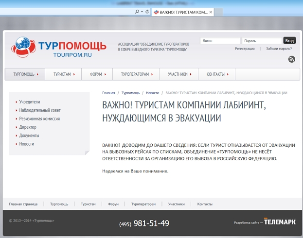Click the ТЕЛЕМАРК developer logo
Image resolution: width=303 pixels, height=238 pixels.
[280, 221]
